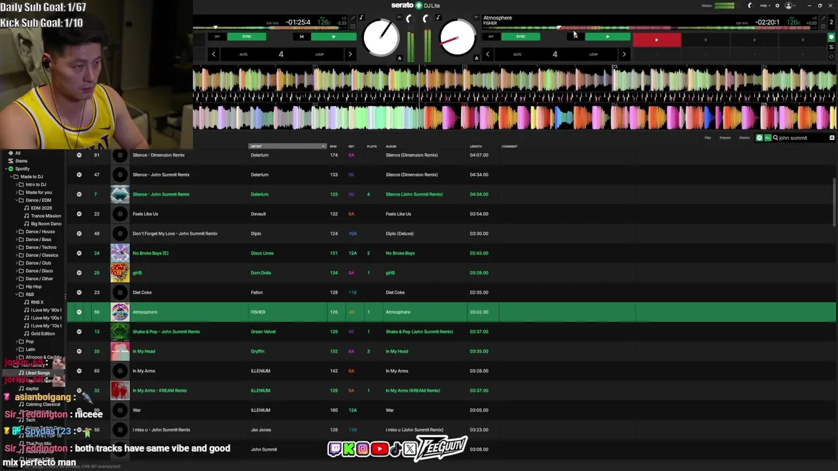The height and width of the screenshot is (471, 838).
Task: Enable SYNC on the left deck
Action: pos(246,37)
